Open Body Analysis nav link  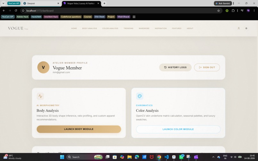(x=90, y=28)
